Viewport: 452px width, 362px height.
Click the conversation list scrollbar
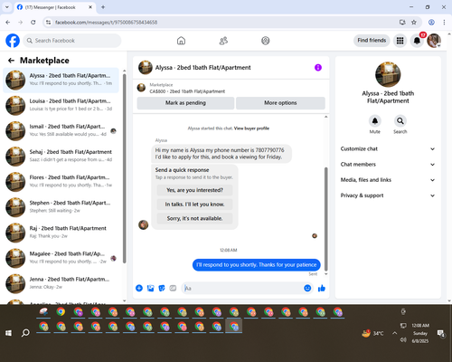click(x=124, y=168)
